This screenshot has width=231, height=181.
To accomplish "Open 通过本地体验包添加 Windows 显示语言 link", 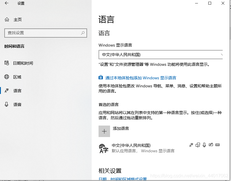I will point(141,78).
